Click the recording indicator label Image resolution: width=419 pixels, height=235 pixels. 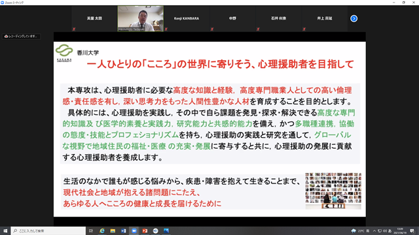(21, 37)
